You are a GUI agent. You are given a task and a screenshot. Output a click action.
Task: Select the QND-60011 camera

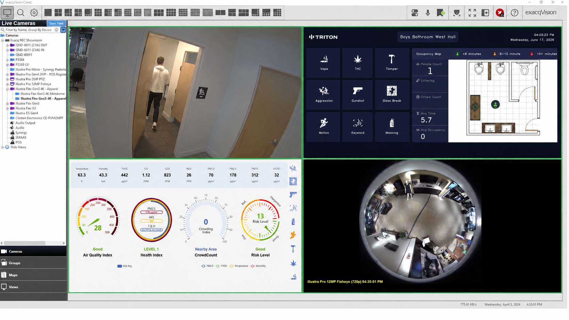(24, 55)
